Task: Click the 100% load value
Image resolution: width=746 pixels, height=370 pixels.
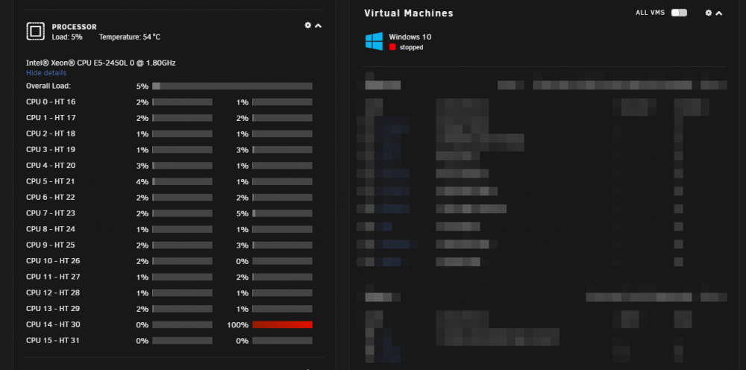Action: 238,325
